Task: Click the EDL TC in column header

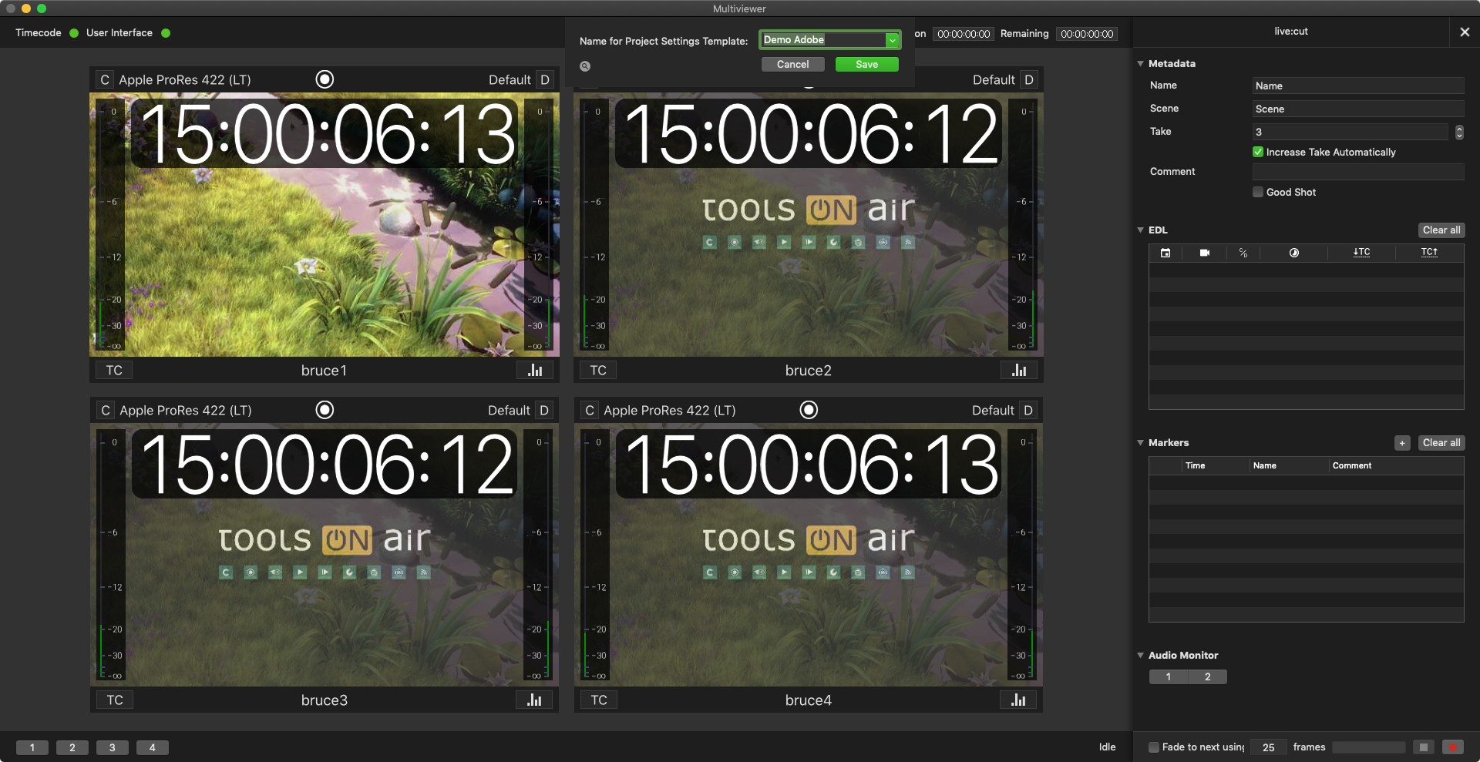Action: (1361, 252)
